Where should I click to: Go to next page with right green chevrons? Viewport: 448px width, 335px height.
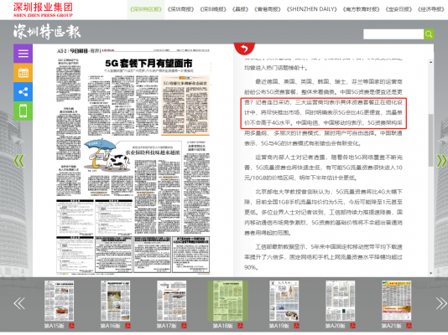pos(441,161)
